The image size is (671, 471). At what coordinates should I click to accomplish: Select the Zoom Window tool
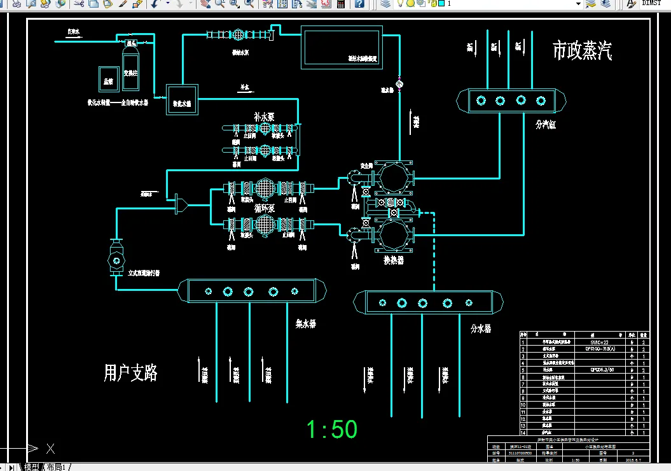(235, 4)
